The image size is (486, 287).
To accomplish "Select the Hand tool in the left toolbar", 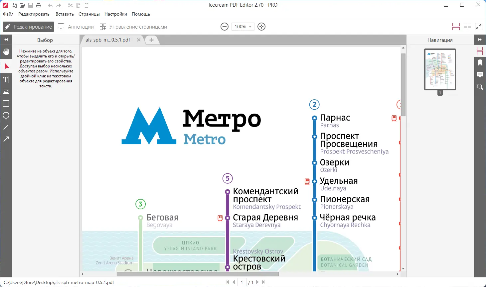I will click(x=6, y=51).
